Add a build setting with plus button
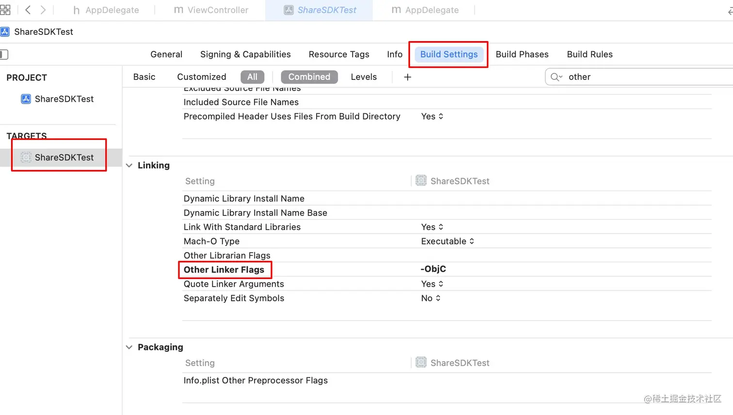Viewport: 733px width, 415px height. click(408, 77)
